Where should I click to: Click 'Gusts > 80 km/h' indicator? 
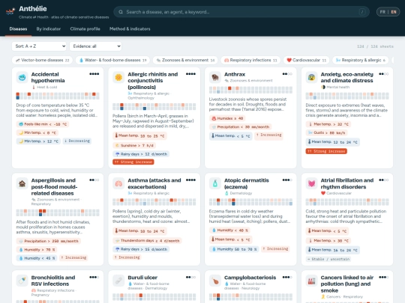327,132
